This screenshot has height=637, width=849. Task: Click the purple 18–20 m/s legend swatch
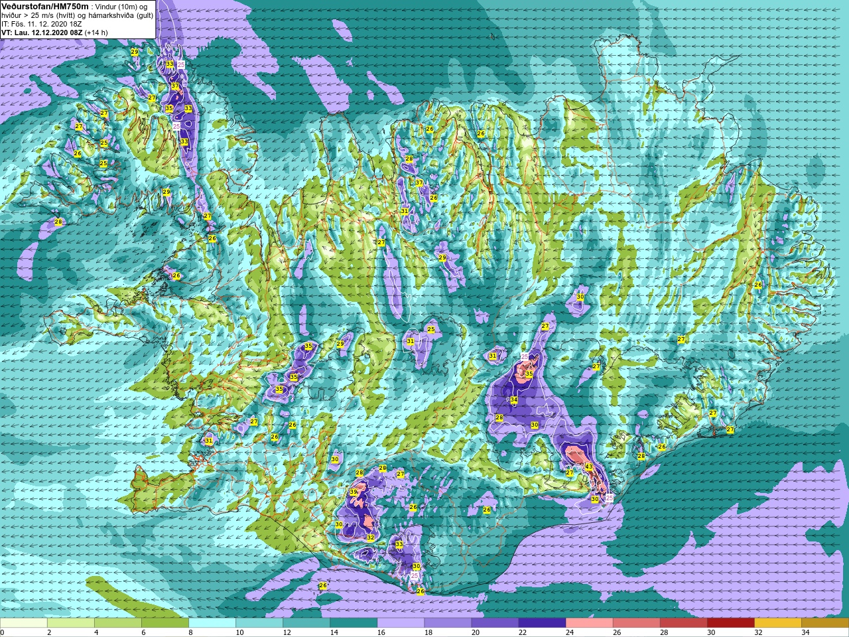pyautogui.click(x=448, y=623)
